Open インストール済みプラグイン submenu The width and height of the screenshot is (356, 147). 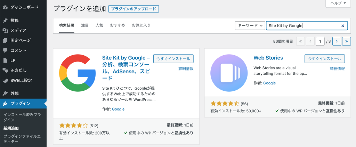pos(22,117)
